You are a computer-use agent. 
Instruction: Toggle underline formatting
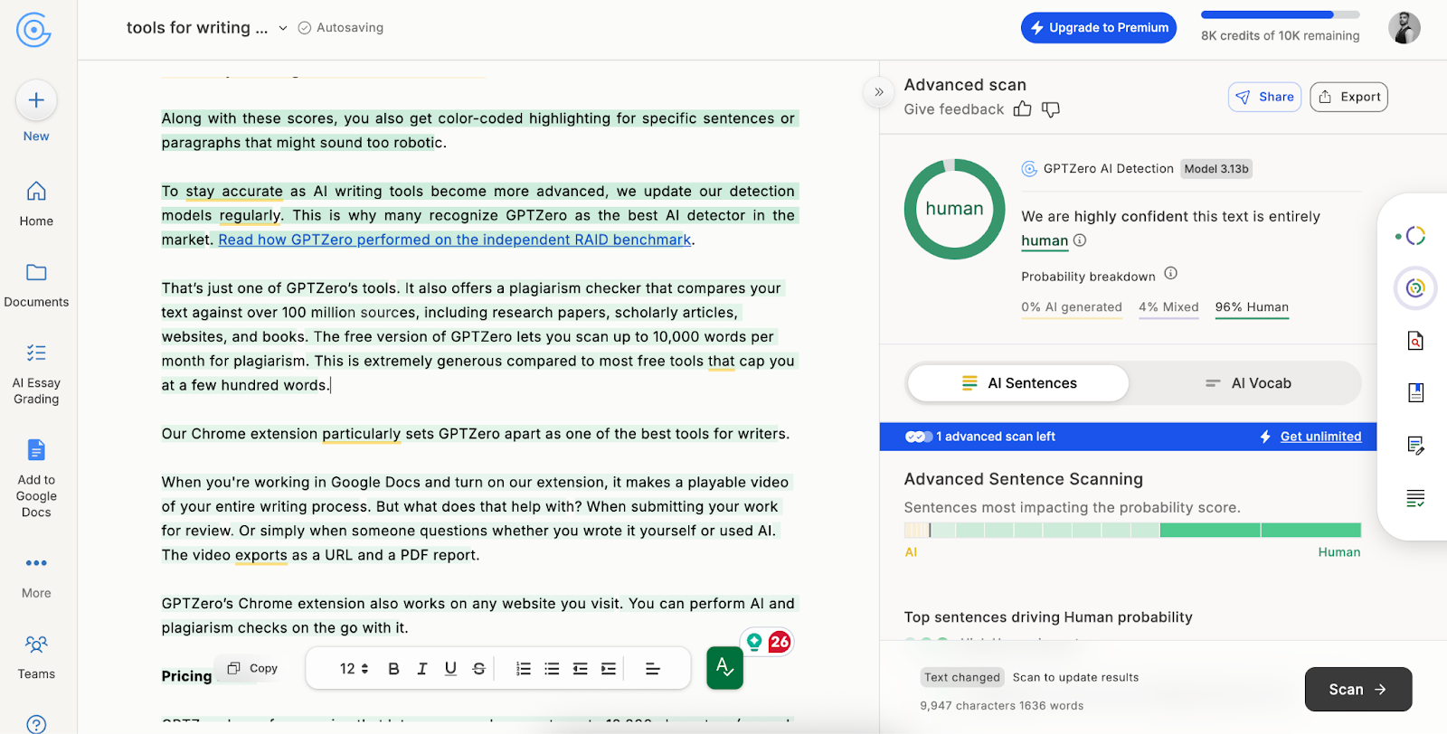450,669
